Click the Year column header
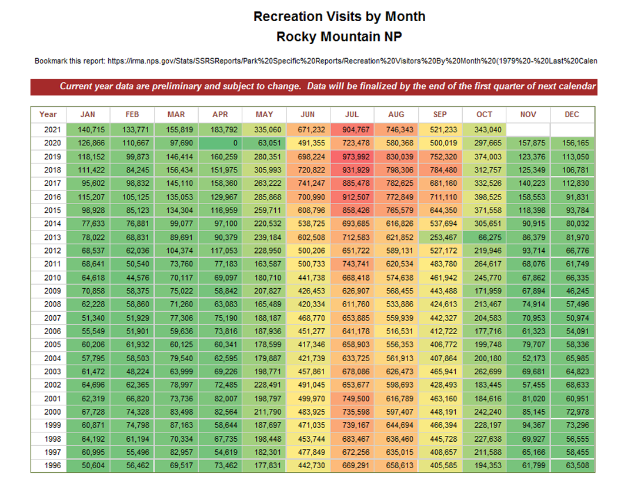The height and width of the screenshot is (480, 621). [48, 115]
